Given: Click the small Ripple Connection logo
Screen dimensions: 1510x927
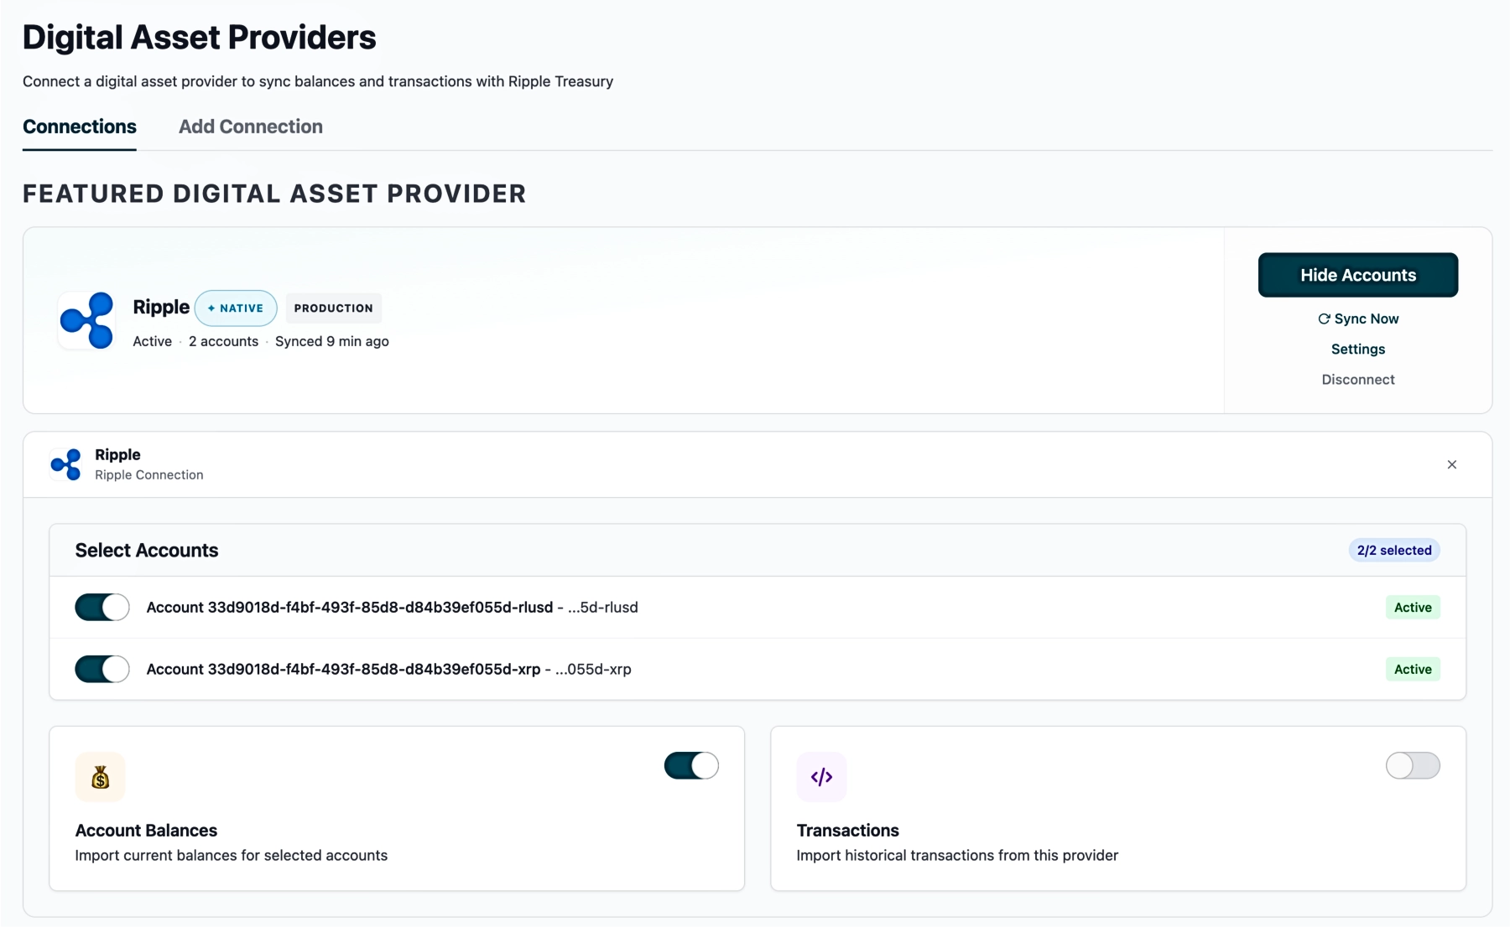Looking at the screenshot, I should click(66, 464).
